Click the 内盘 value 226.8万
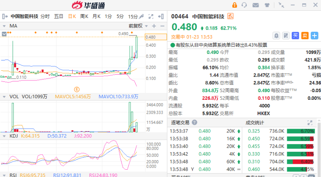The image size is (321, 177). pos(210,98)
